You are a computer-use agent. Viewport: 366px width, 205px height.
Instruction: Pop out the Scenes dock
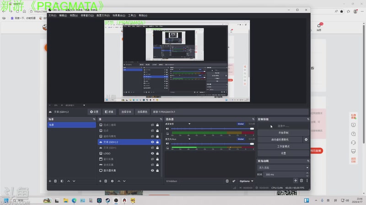pyautogui.click(x=94, y=119)
